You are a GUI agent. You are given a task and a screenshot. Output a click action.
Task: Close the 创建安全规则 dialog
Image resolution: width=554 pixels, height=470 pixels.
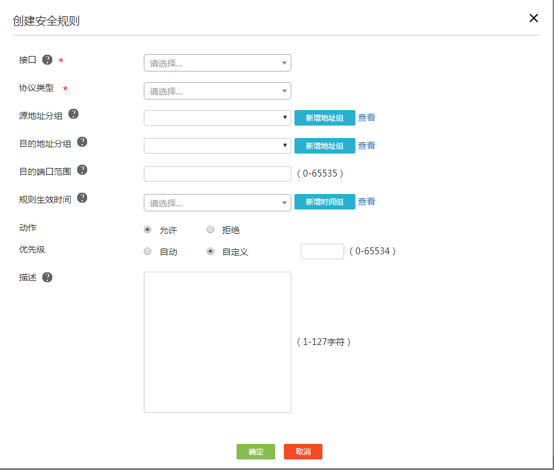[x=533, y=18]
